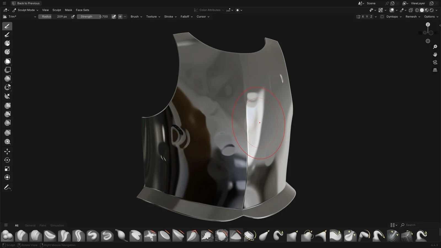Viewport: 441px width, 248px height.
Task: Toggle X axis symmetry
Action: click(x=363, y=17)
